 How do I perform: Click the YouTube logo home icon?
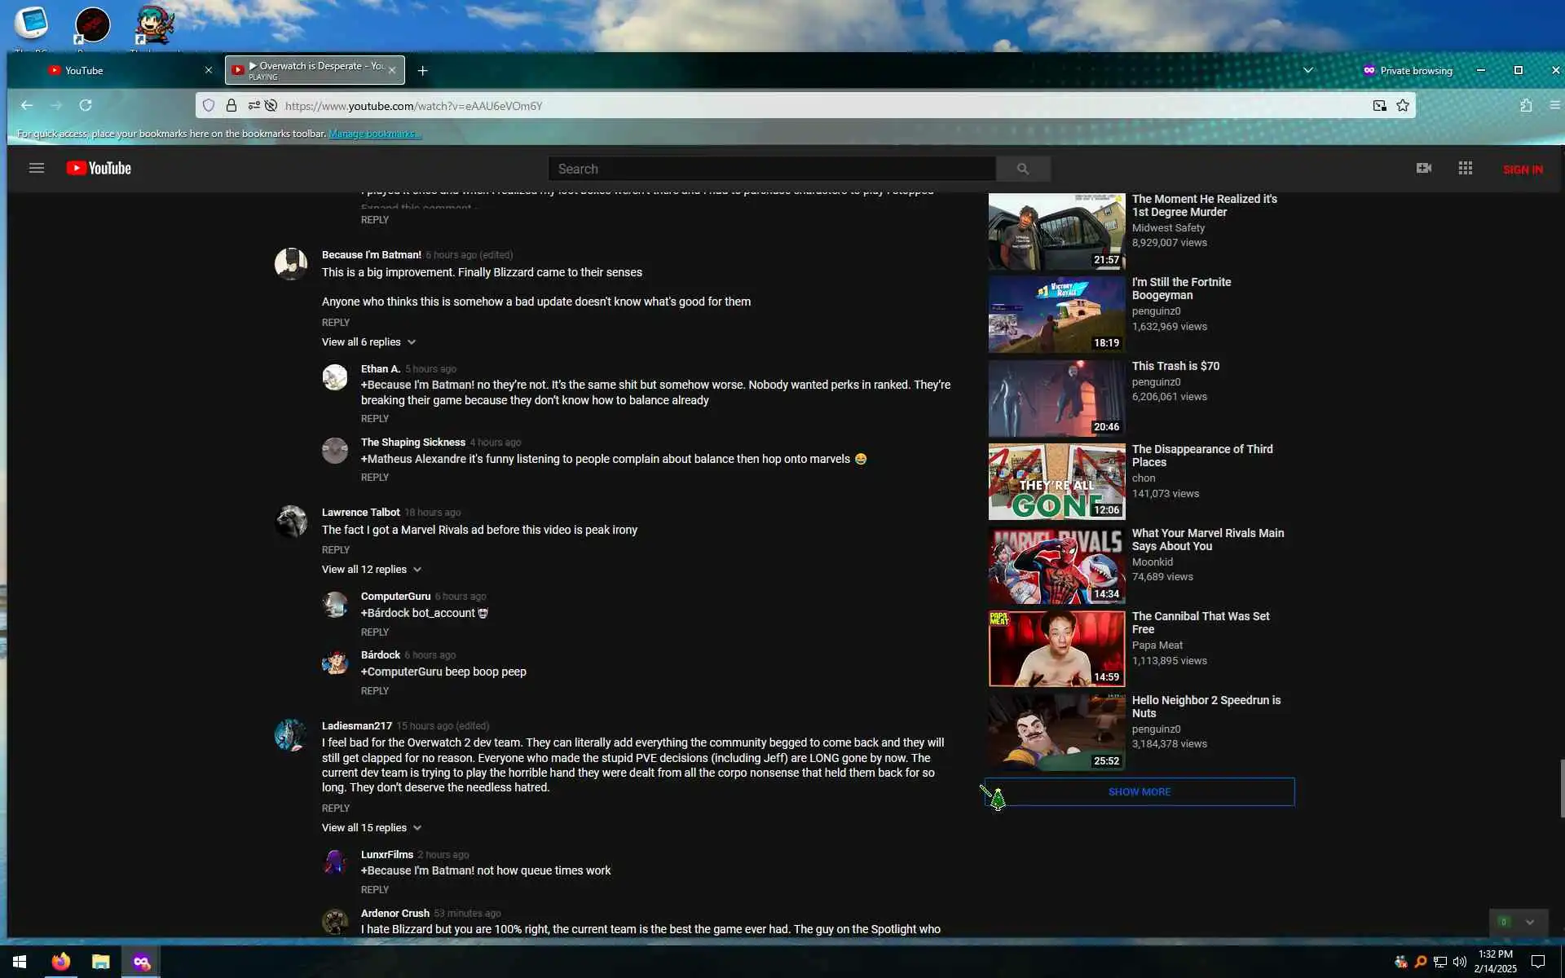click(x=99, y=169)
